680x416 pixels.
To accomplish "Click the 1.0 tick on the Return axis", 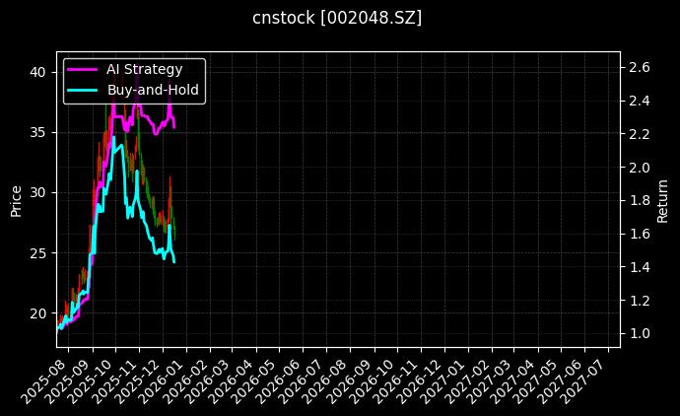I will coord(639,333).
